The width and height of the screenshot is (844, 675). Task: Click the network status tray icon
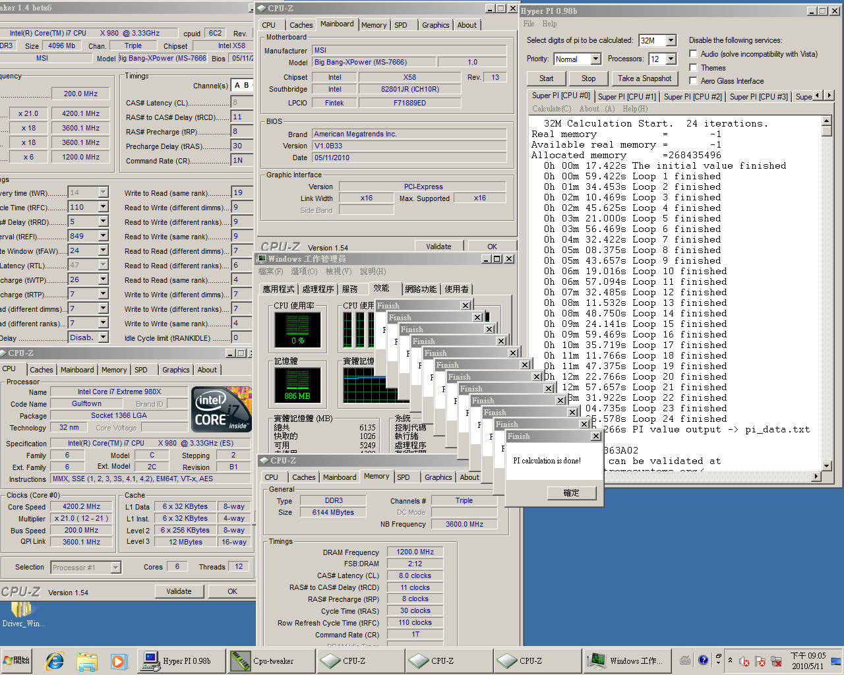pyautogui.click(x=776, y=661)
